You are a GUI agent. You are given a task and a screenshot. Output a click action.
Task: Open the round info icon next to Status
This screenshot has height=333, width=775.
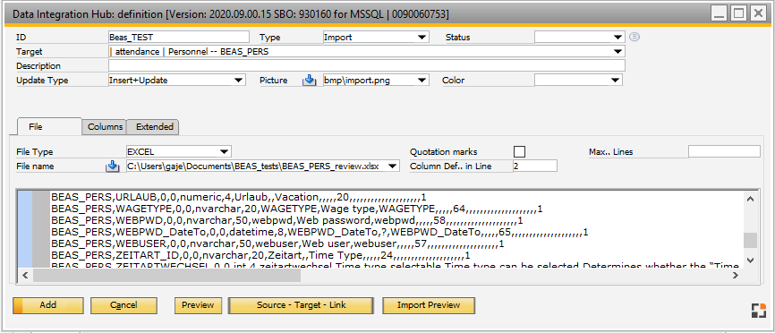coord(634,37)
